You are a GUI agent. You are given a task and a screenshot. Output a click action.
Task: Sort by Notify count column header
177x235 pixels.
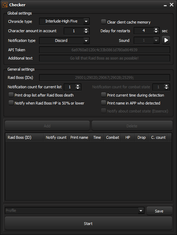point(56,137)
